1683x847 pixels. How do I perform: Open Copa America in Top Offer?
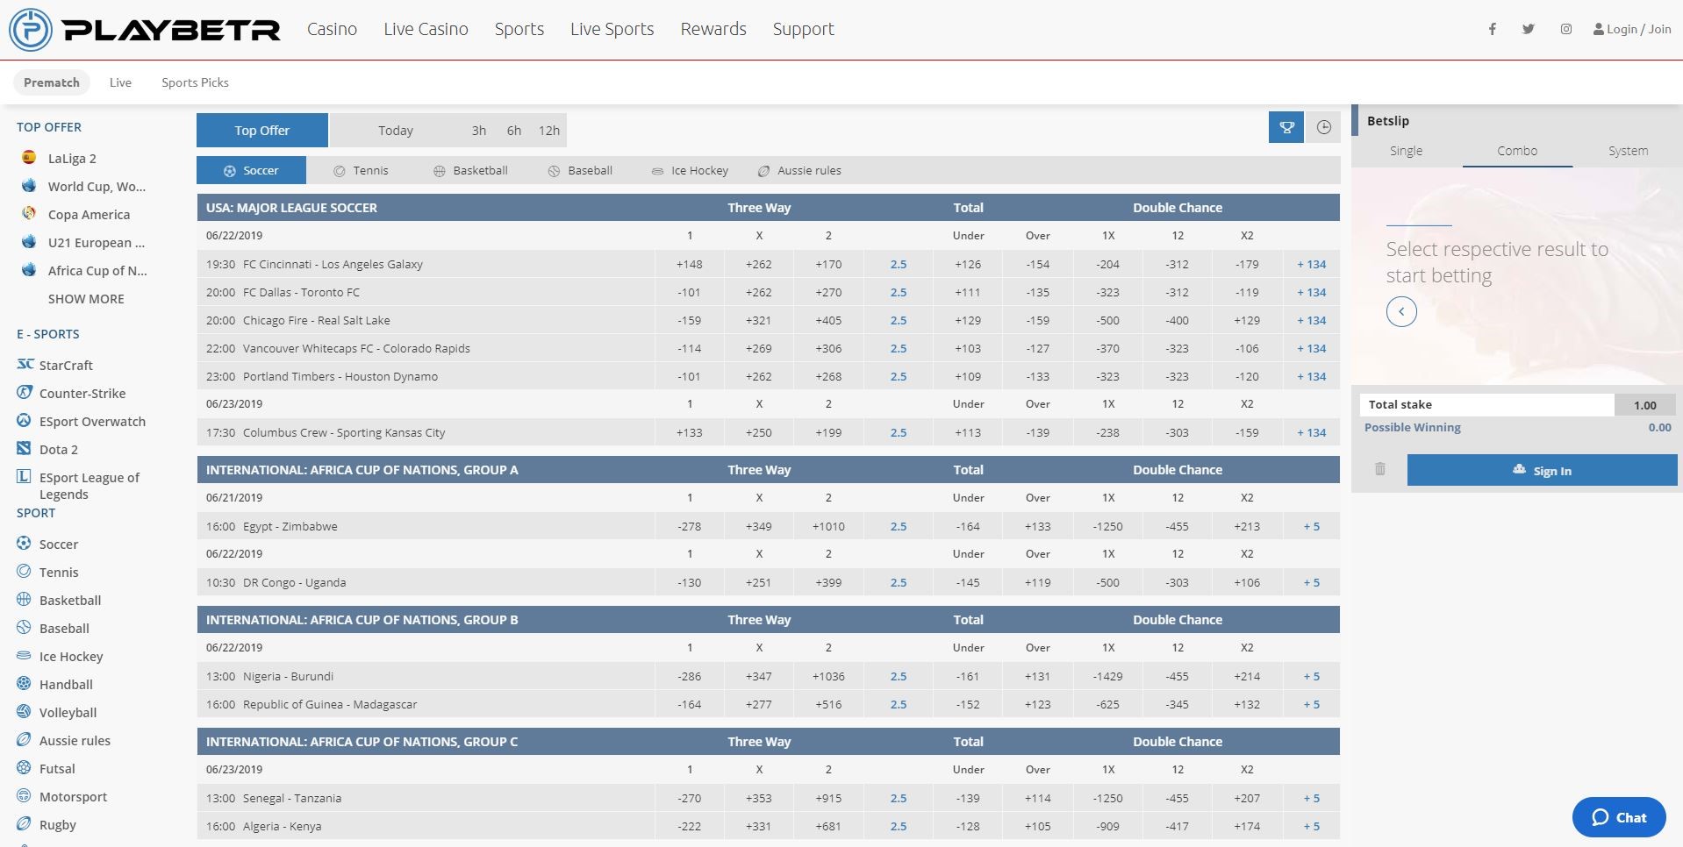(x=75, y=214)
